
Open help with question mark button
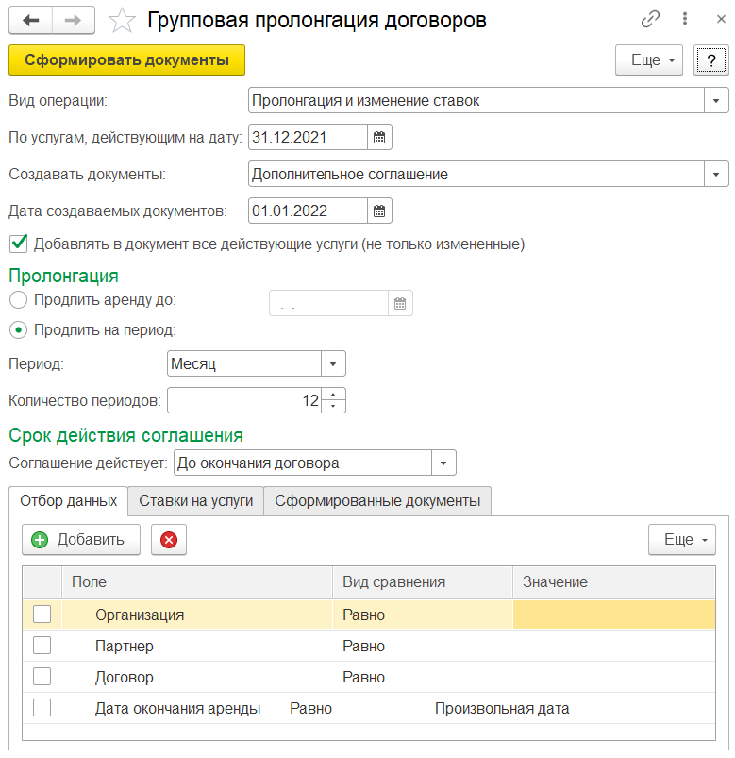(710, 60)
